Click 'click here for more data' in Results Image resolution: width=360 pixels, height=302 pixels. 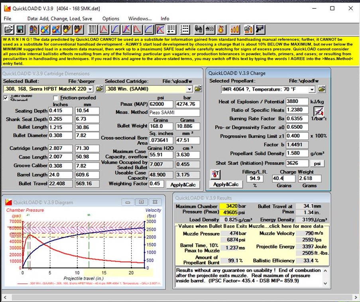[296, 226]
